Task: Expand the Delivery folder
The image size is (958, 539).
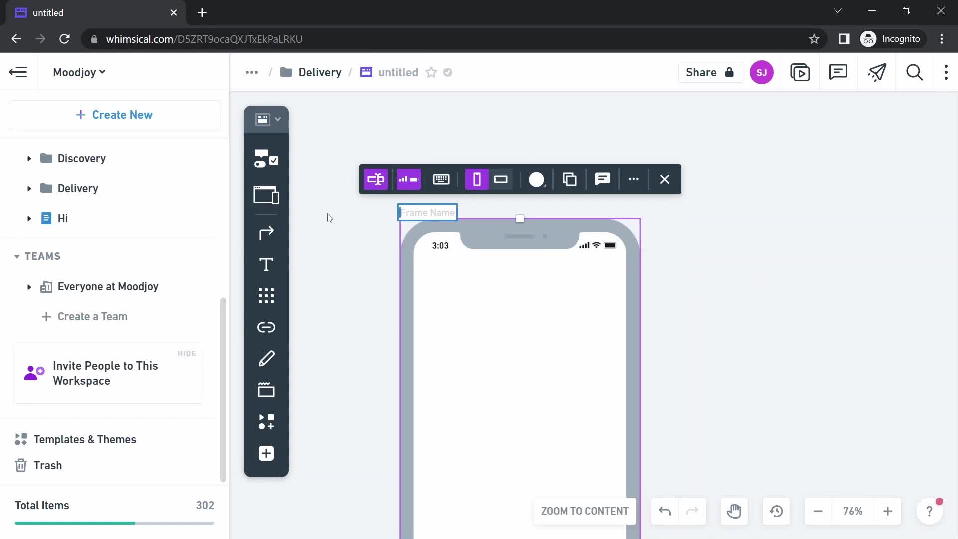Action: (29, 188)
